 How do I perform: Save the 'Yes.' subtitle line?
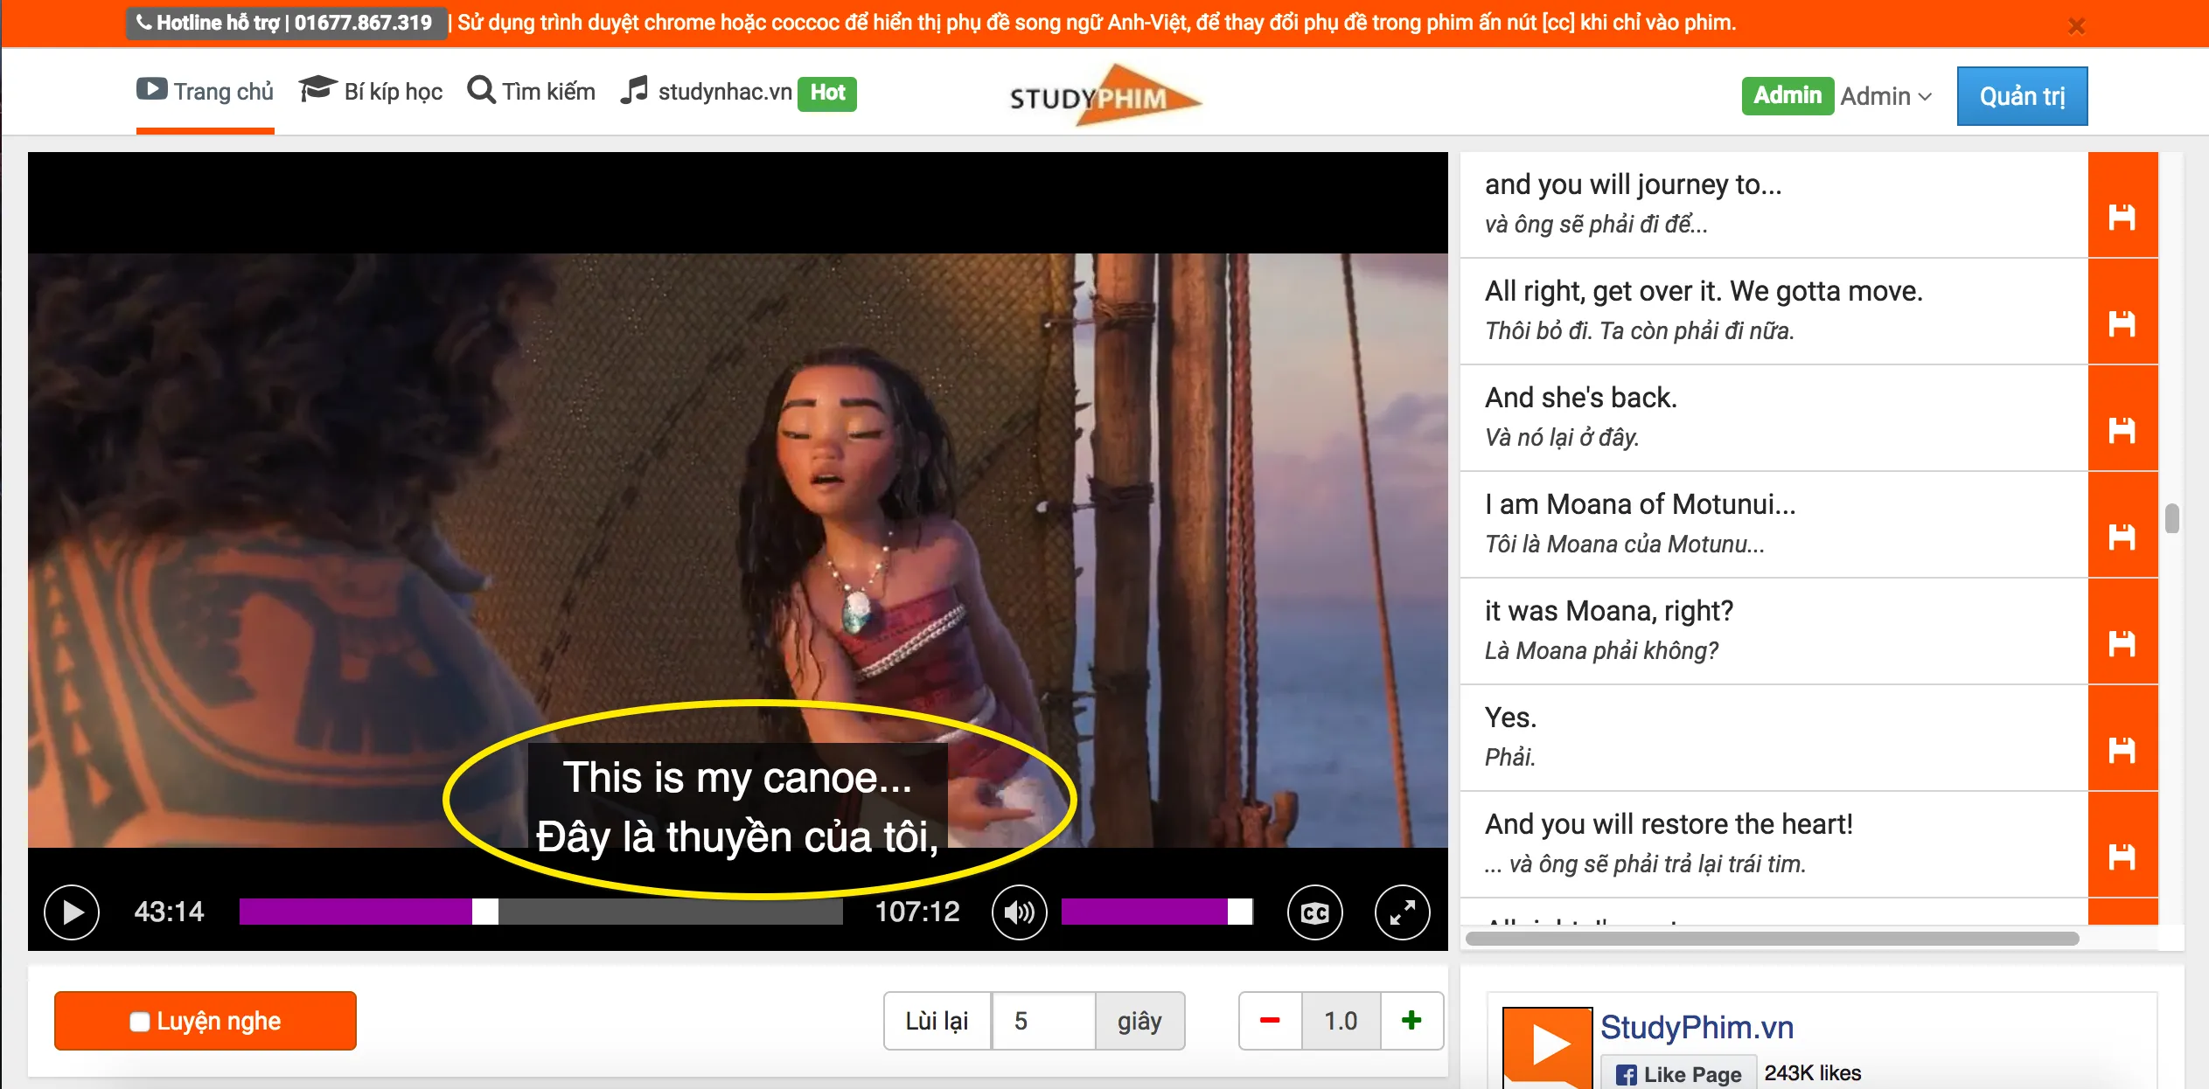tap(2122, 750)
